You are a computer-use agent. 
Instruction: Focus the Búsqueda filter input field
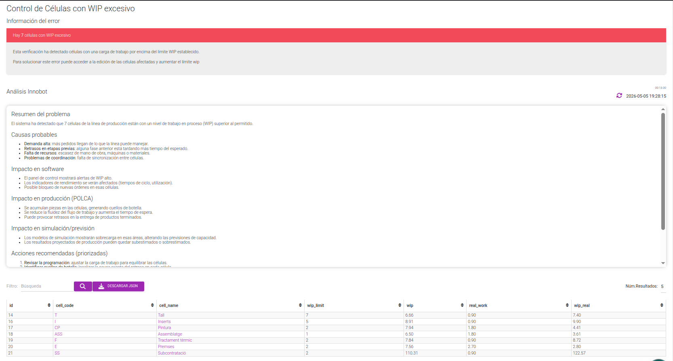(46, 286)
